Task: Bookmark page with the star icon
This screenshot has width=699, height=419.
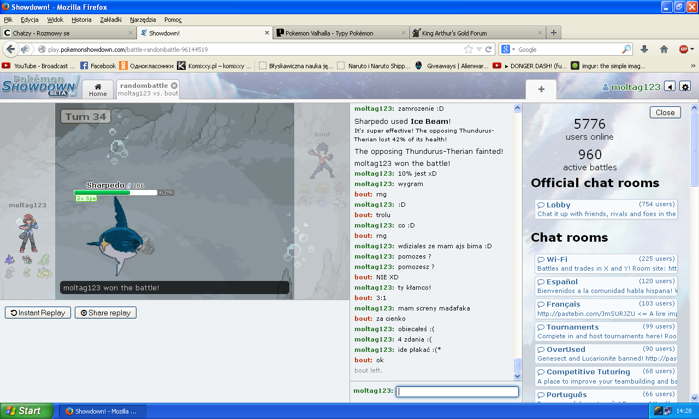Action: pyautogui.click(x=468, y=49)
